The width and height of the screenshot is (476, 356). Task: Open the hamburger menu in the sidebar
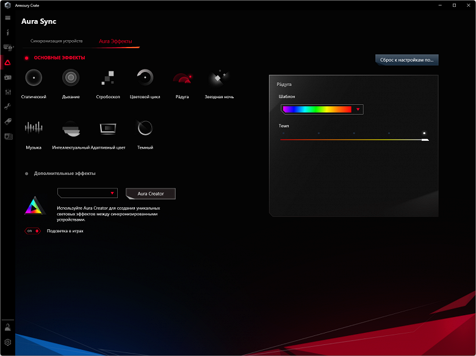click(x=8, y=18)
